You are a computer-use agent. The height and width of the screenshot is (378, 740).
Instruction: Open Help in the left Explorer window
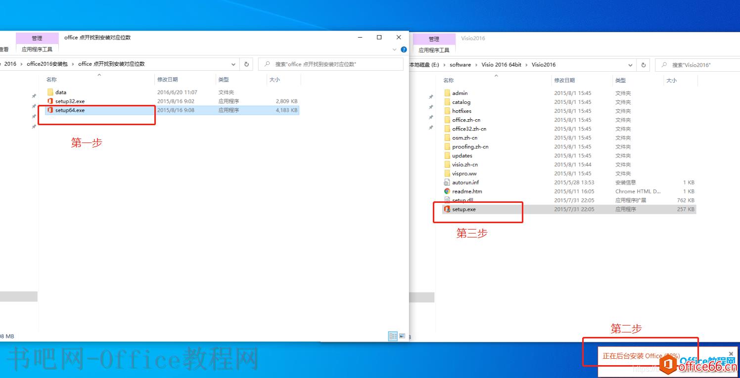404,49
